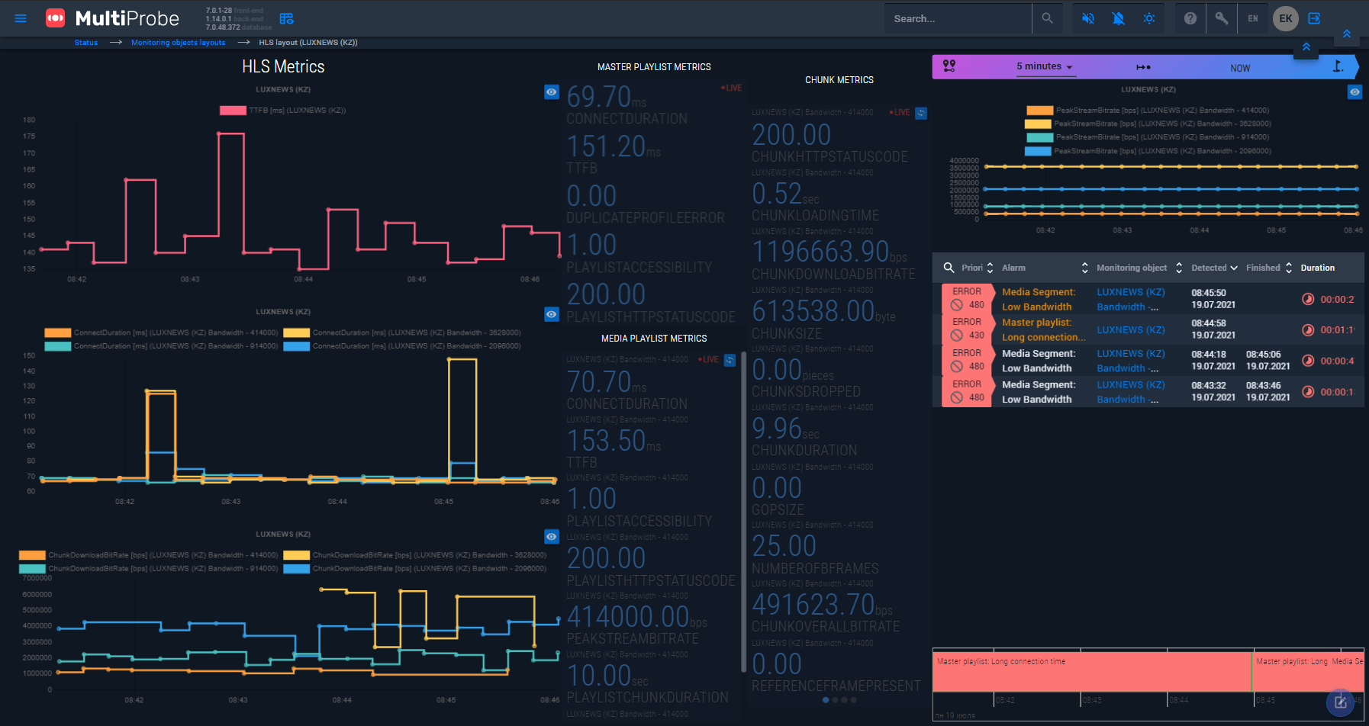Open the EK user avatar
Viewport: 1369px width, 726px height.
click(1286, 18)
